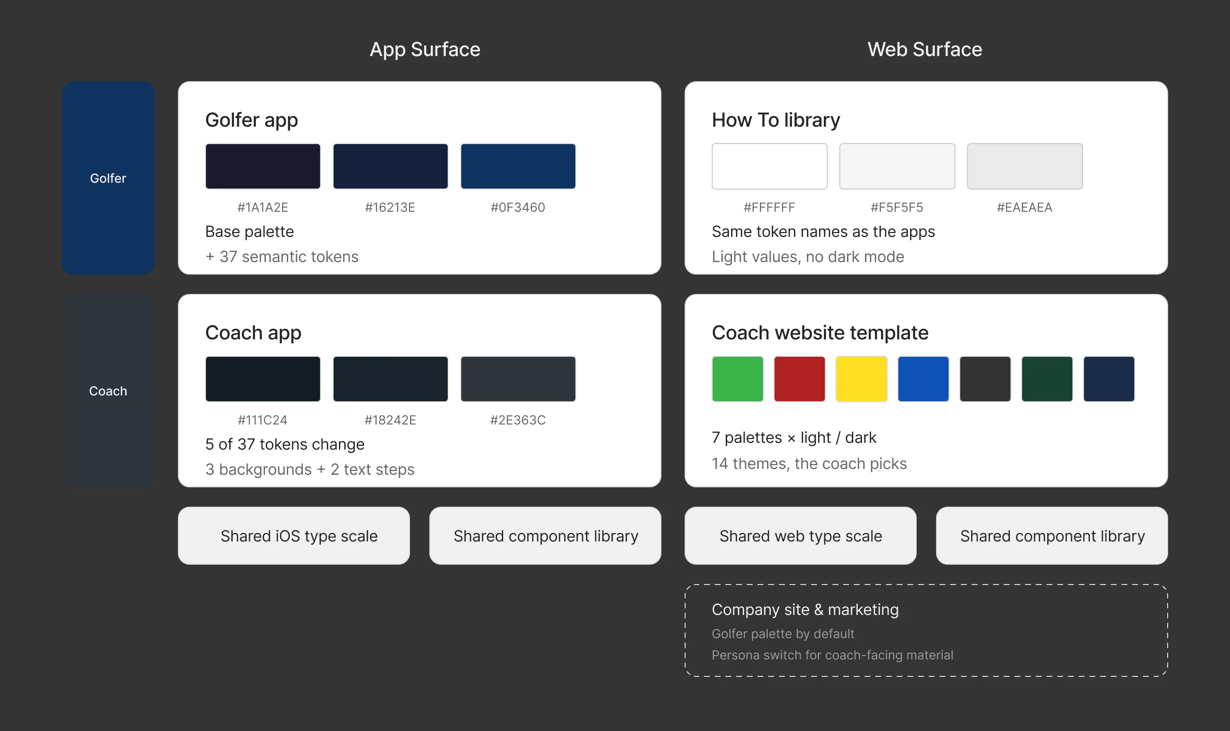Choose the dark green palette swatch
Image resolution: width=1230 pixels, height=731 pixels.
(1047, 379)
